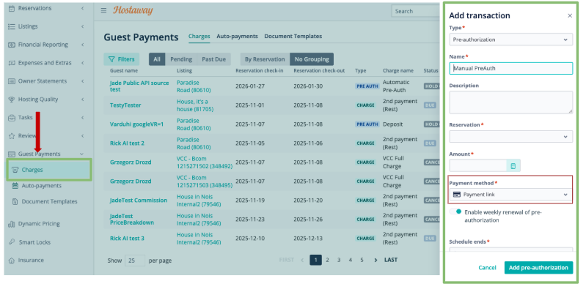Screen dimensions: 586x292
Task: Open guest TestyTester
Action: pyautogui.click(x=125, y=105)
